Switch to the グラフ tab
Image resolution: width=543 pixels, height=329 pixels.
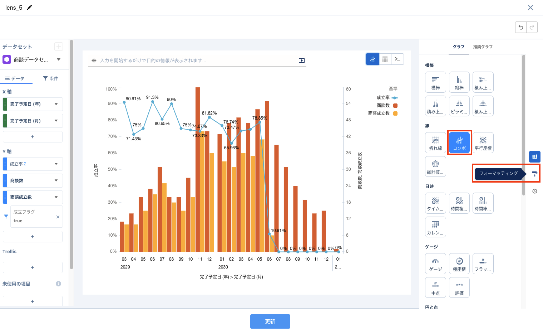click(x=459, y=47)
